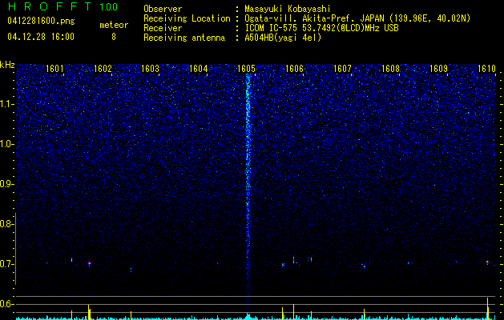Viewport: 504px width, 320px height.
Task: Click the ICOM IC-575 receiver details
Action: [322, 28]
